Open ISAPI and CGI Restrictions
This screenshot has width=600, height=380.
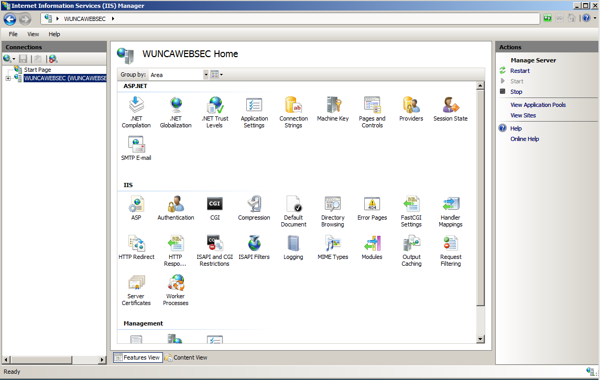point(215,250)
